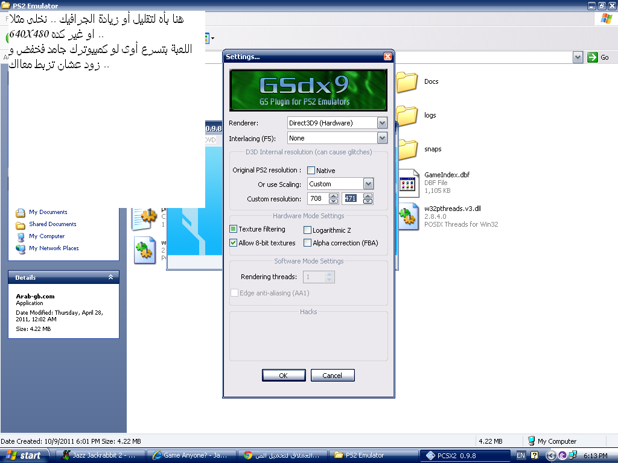Switch to PCSX2 0.9.8 taskbar item
This screenshot has width=618, height=463.
465,456
